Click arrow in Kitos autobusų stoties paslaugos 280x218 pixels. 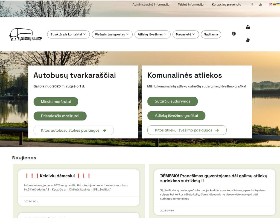click(104, 131)
